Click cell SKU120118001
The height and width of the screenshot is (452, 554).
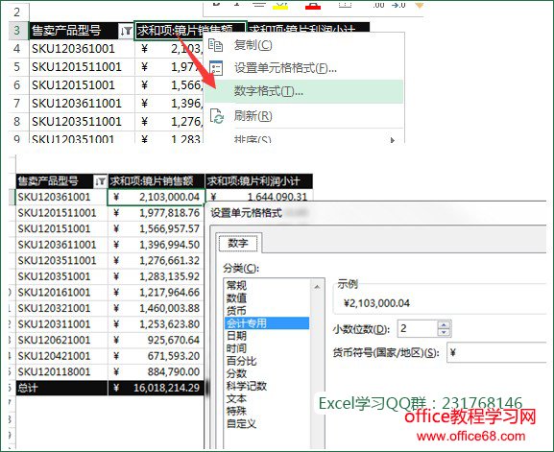coord(61,371)
